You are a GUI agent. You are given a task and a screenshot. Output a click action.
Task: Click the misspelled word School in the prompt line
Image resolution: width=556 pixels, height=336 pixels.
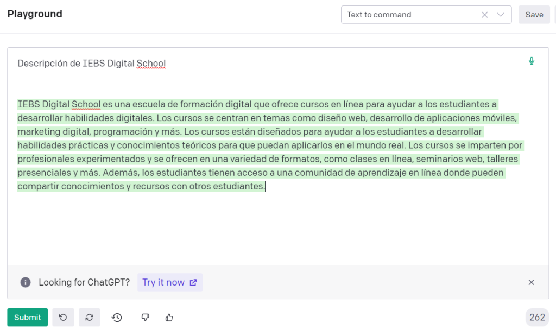(151, 63)
